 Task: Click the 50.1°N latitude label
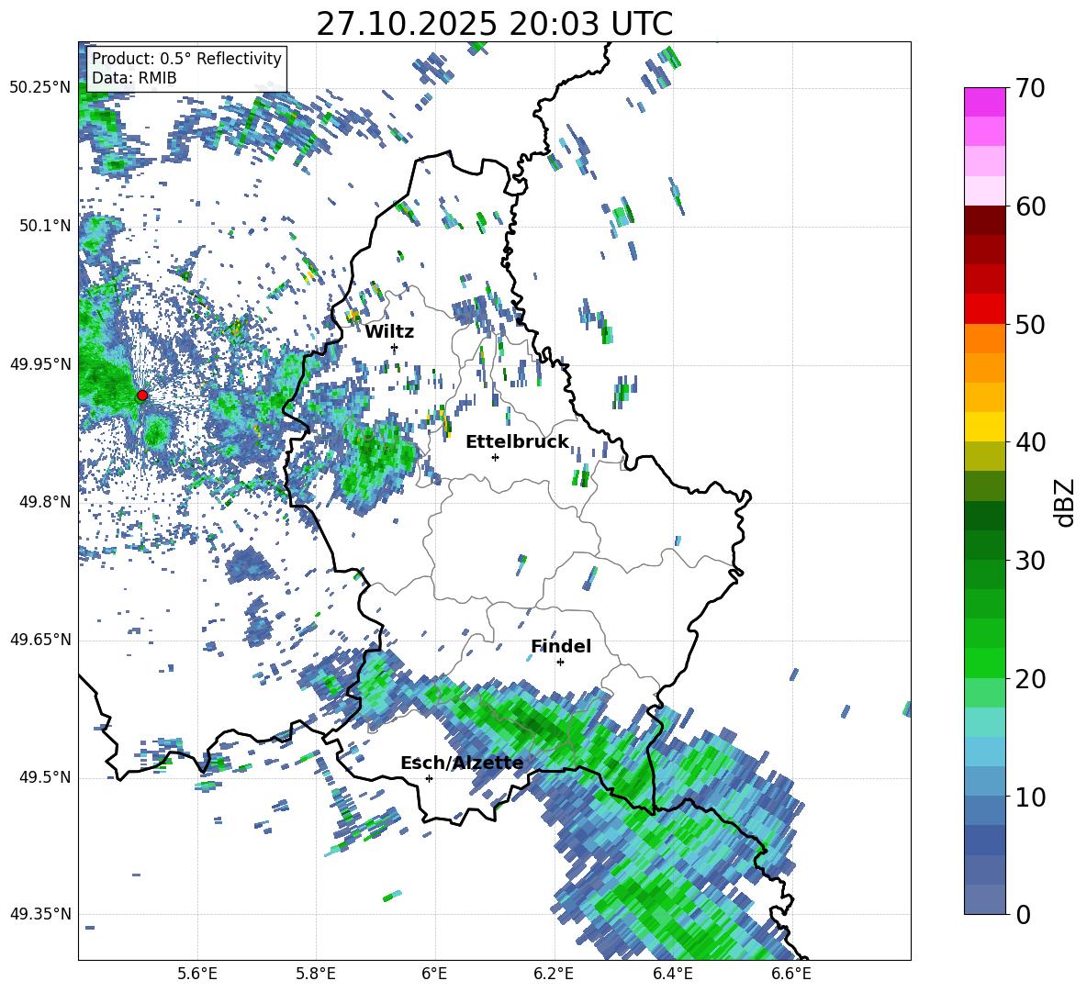pos(45,226)
